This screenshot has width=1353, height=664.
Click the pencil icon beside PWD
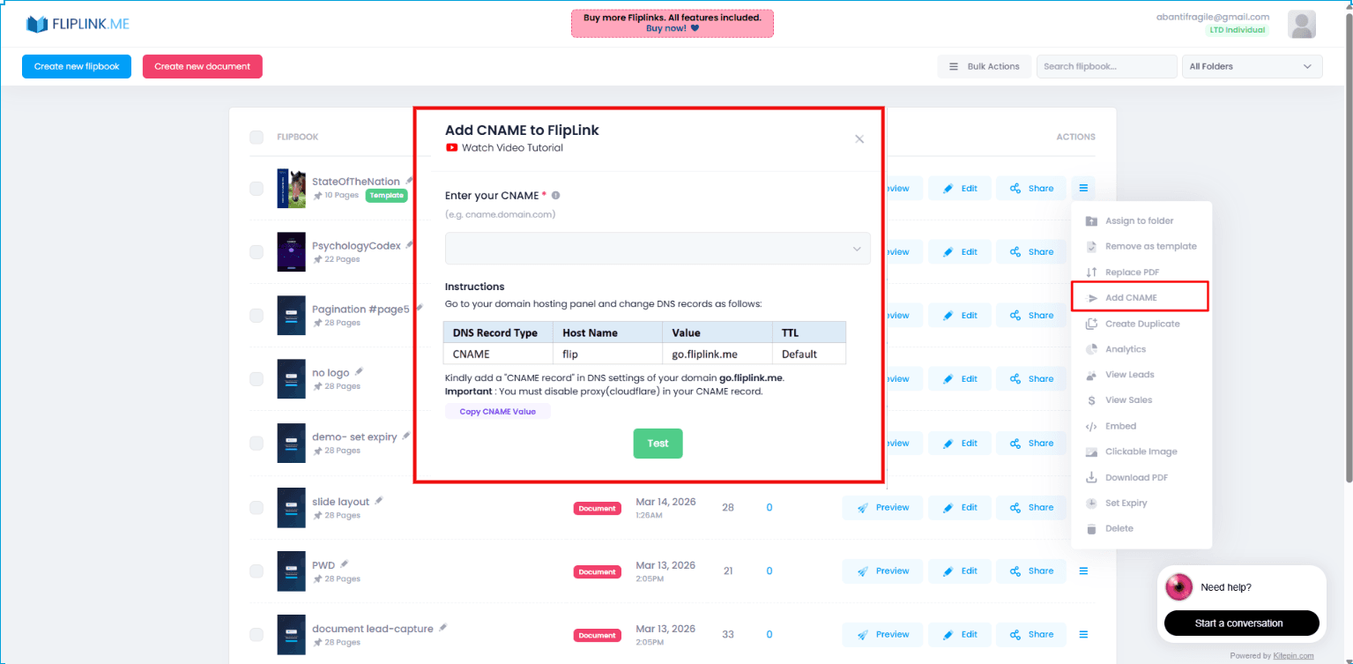[345, 563]
